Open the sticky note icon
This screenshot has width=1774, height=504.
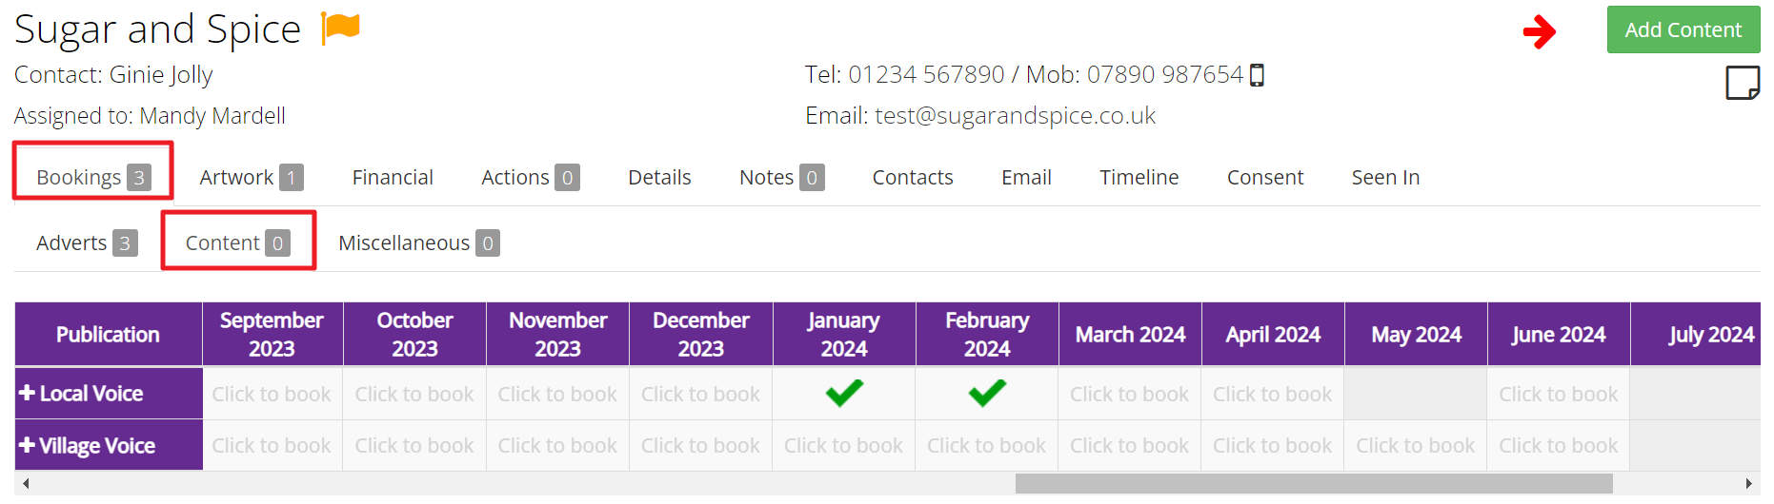coord(1743,83)
